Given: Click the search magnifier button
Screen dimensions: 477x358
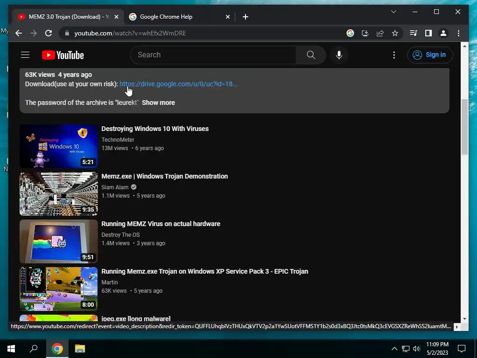Looking at the screenshot, I should (311, 55).
